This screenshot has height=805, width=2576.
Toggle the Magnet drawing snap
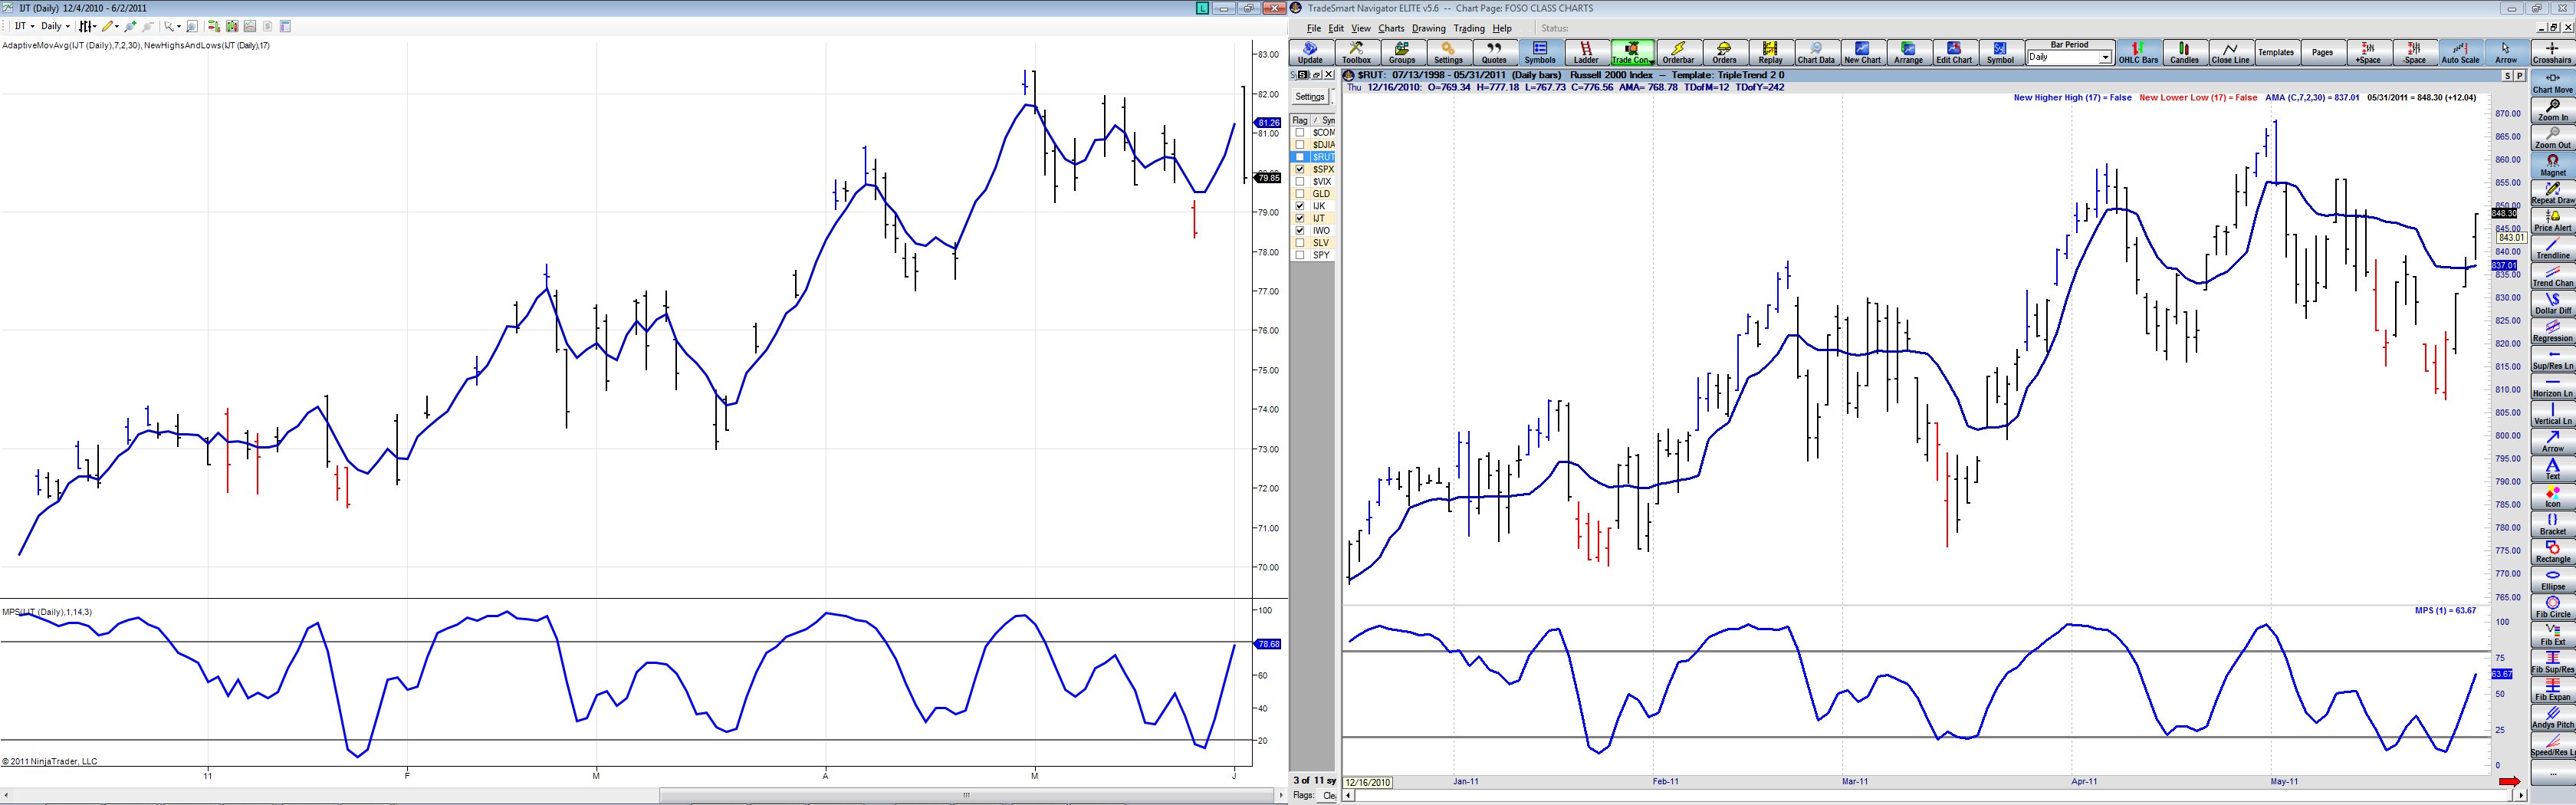[x=2553, y=165]
